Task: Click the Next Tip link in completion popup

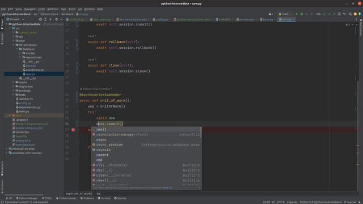Action: tap(168, 188)
